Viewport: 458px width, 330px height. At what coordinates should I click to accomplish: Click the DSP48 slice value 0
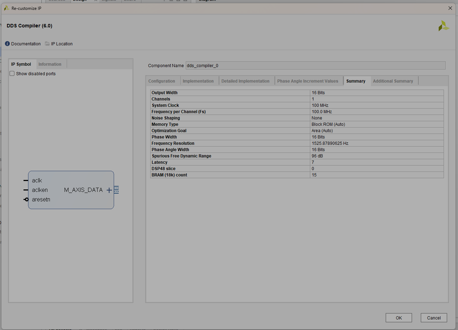point(313,169)
